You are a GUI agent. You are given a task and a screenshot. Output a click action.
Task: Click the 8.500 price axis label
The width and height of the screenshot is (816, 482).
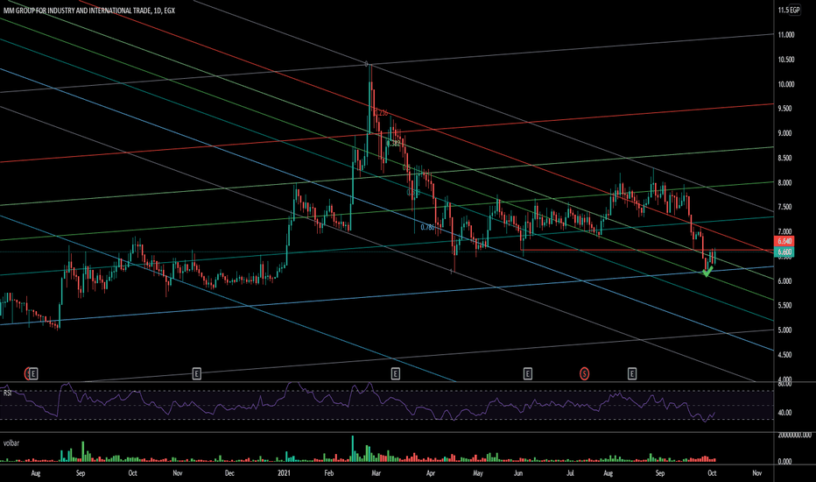784,158
